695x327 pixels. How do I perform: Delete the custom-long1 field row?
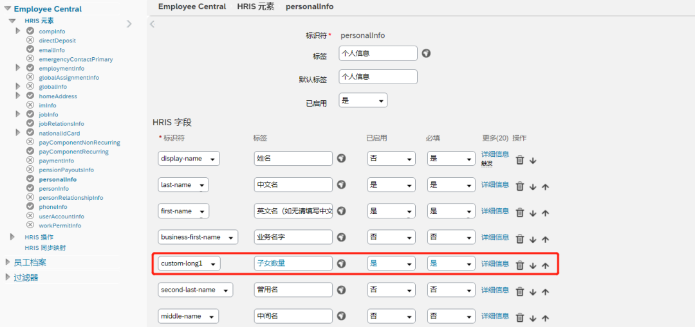tap(521, 265)
